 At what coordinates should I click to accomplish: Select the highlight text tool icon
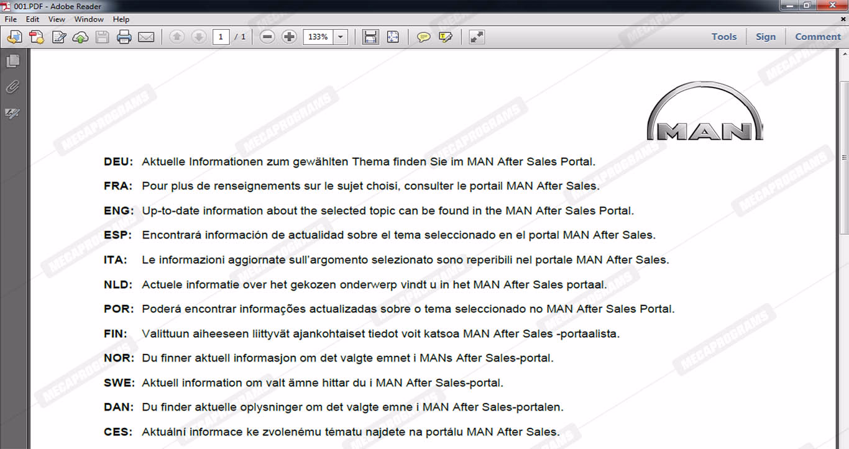tap(446, 37)
